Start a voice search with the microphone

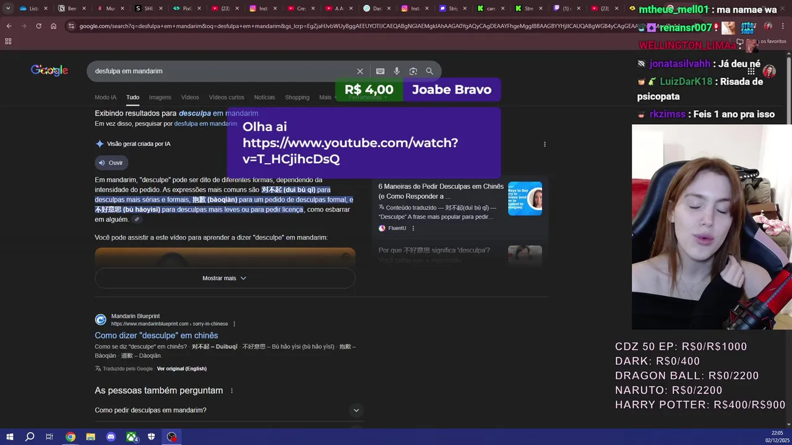(x=397, y=71)
